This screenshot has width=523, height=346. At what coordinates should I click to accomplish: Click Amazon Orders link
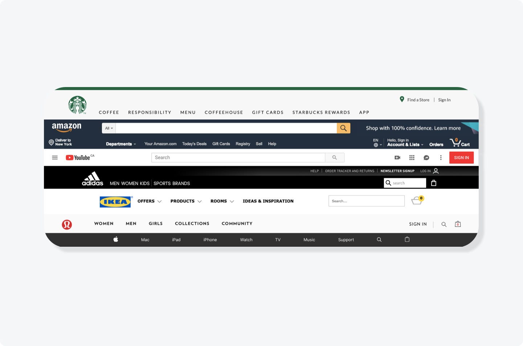tap(436, 144)
